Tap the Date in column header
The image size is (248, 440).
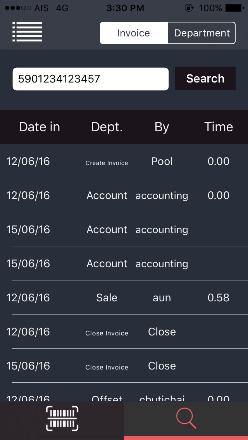[39, 127]
